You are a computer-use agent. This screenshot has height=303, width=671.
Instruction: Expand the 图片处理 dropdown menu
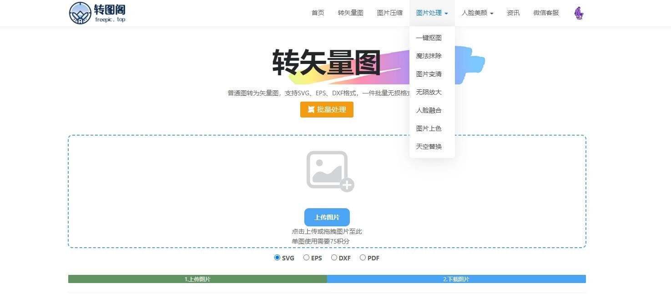pyautogui.click(x=431, y=13)
